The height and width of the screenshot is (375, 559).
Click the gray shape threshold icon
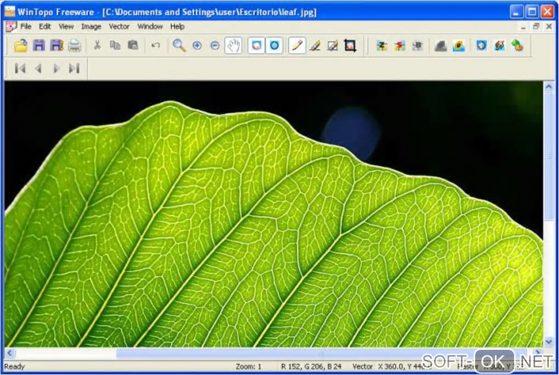441,45
